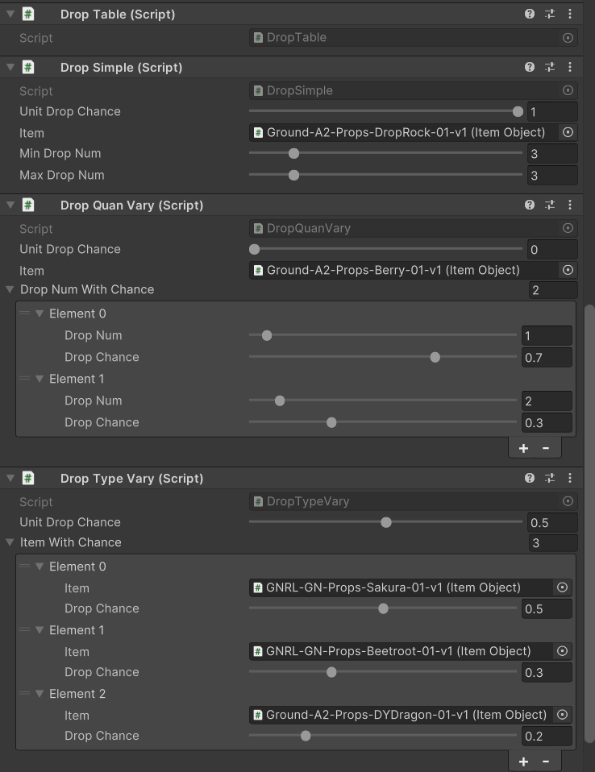The height and width of the screenshot is (772, 595).
Task: Pick object for the DYDragon item field
Action: tap(563, 715)
